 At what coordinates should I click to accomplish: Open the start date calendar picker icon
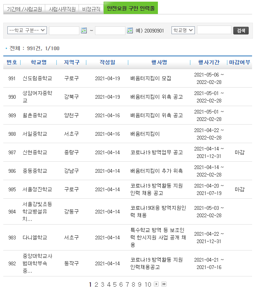pos(84,30)
